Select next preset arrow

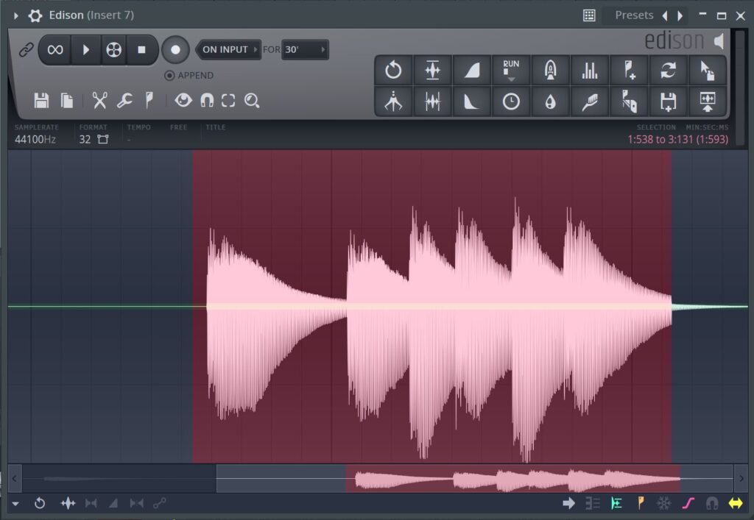click(680, 16)
